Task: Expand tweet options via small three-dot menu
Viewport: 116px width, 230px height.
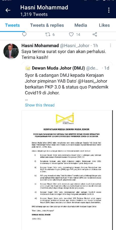Action: 110,46
